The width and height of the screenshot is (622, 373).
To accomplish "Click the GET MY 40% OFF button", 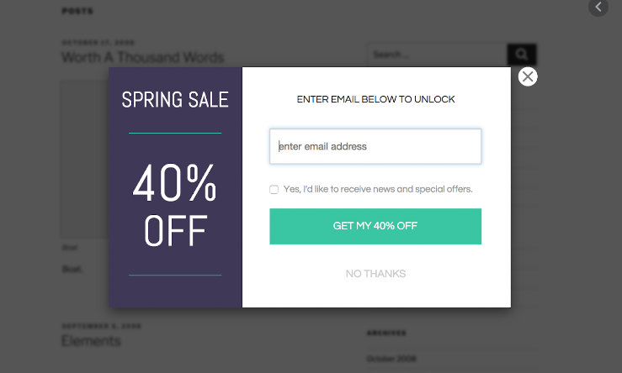I will click(x=375, y=227).
